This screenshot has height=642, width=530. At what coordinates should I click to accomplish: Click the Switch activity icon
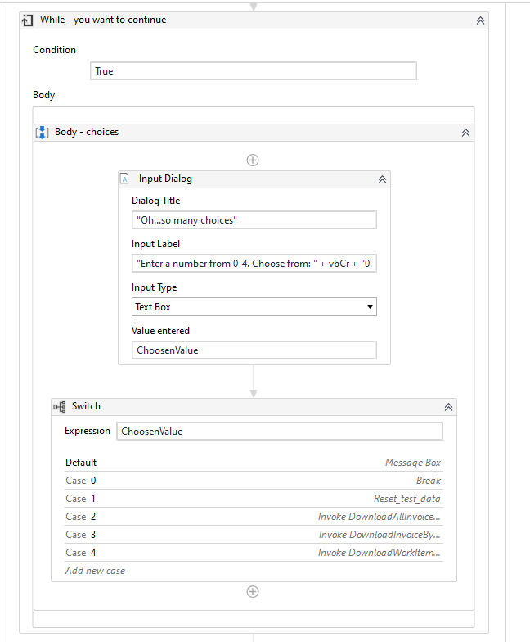click(x=59, y=406)
